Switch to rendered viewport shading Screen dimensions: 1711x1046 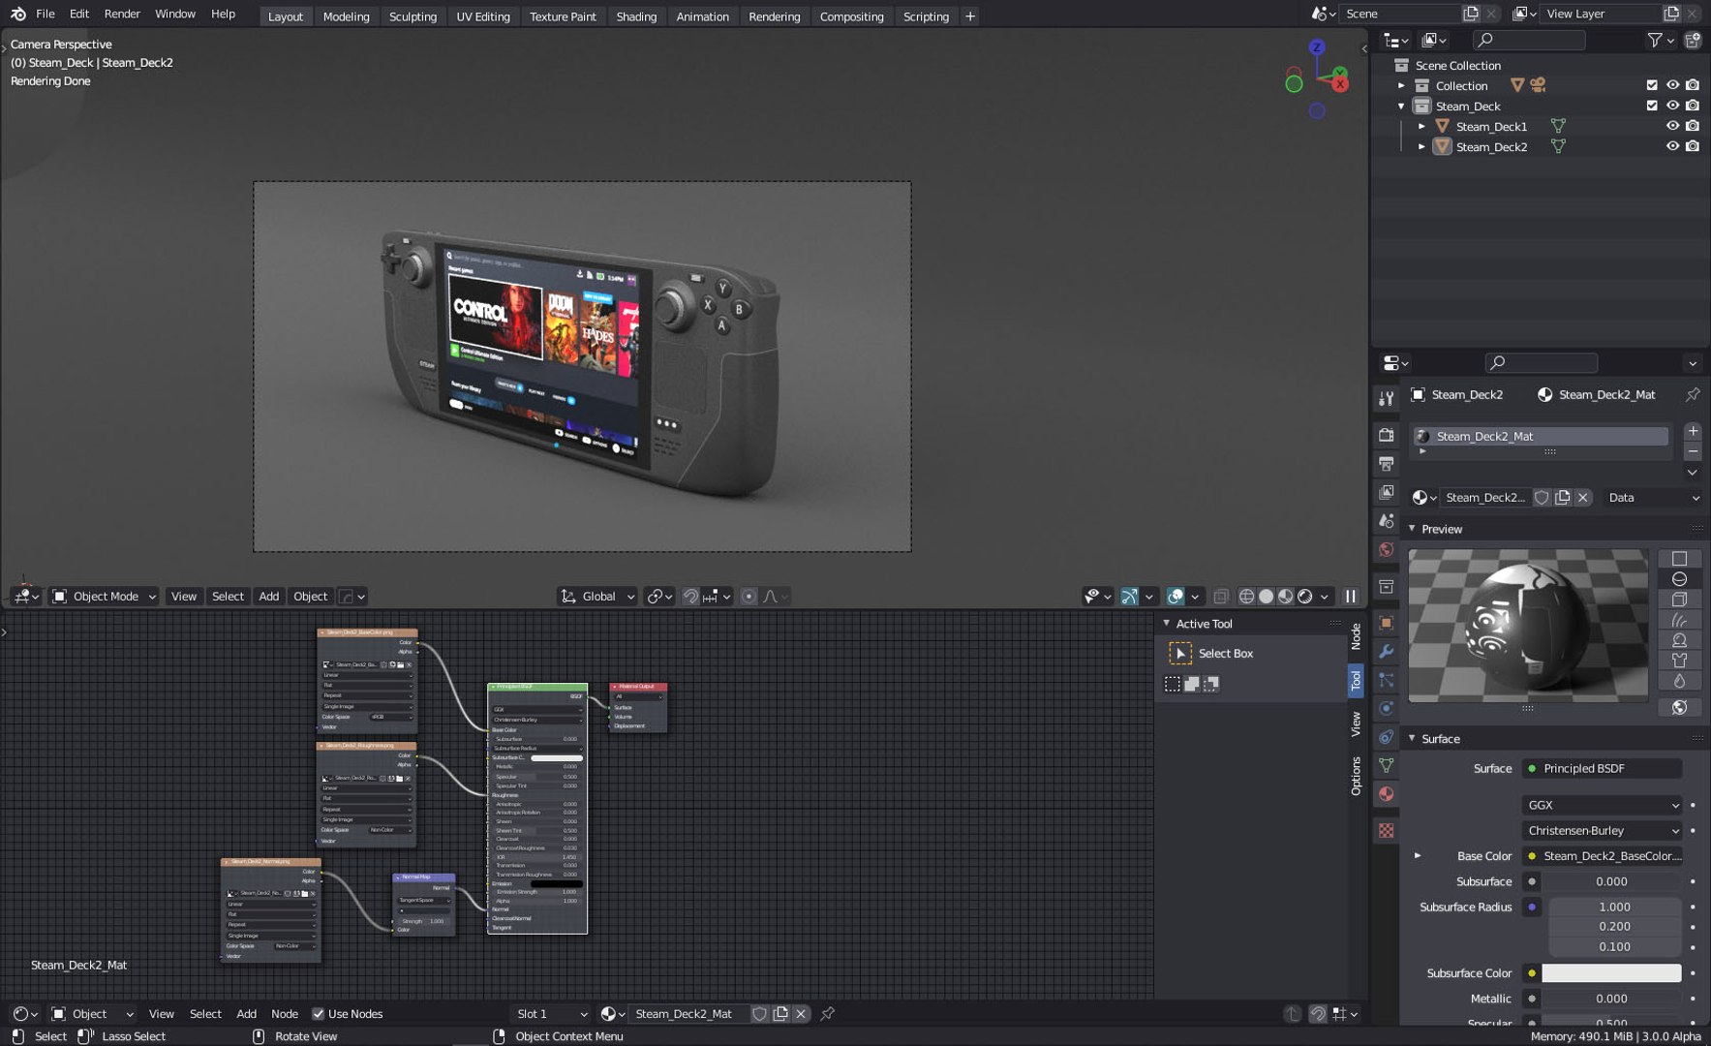[x=1305, y=597]
